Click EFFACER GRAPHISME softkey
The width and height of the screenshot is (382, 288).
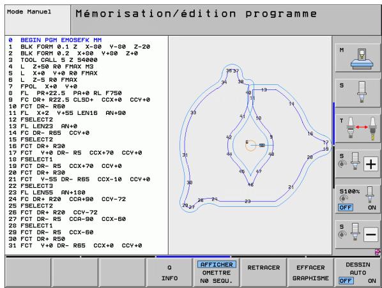310,272
